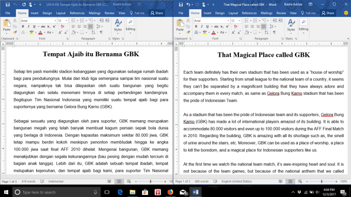The image size is (351, 197).
Task: Switch to Insert tab in left window
Action: pyautogui.click(x=35, y=13)
